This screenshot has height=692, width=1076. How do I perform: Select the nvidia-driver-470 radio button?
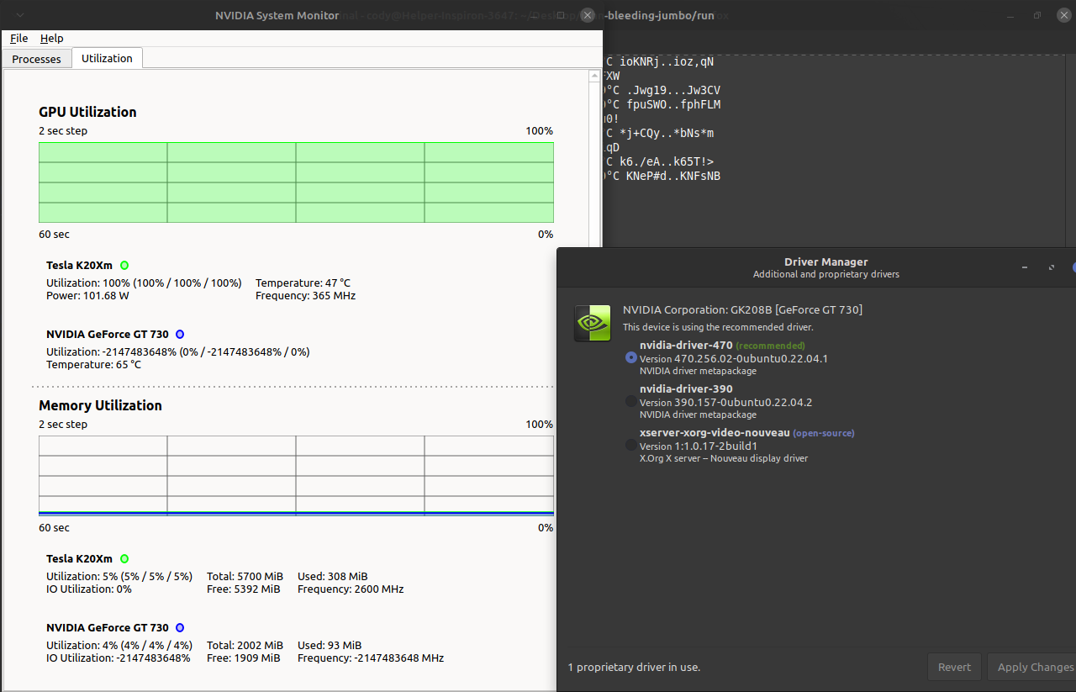(631, 357)
